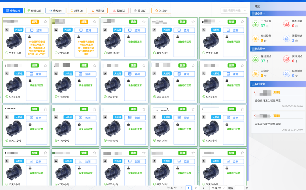
Task: Go to the previous page arrow
Action: (x=181, y=188)
